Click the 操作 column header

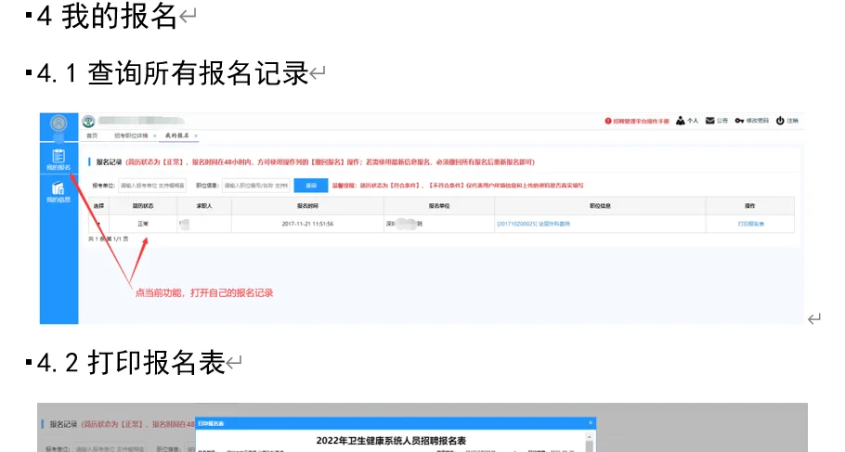pyautogui.click(x=750, y=206)
